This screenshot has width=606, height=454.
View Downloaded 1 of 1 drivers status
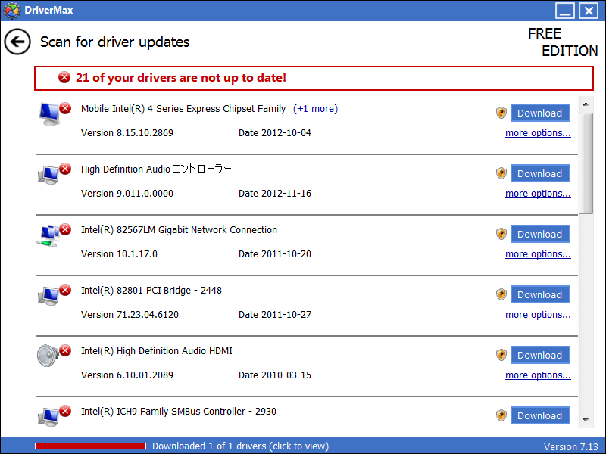coord(240,446)
